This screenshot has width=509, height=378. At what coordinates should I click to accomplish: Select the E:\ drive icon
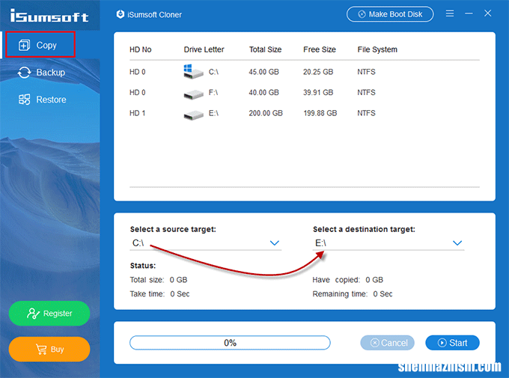tap(193, 115)
